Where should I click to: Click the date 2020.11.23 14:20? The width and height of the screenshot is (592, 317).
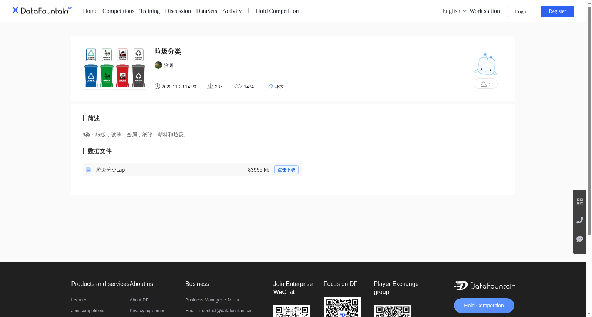(x=179, y=87)
